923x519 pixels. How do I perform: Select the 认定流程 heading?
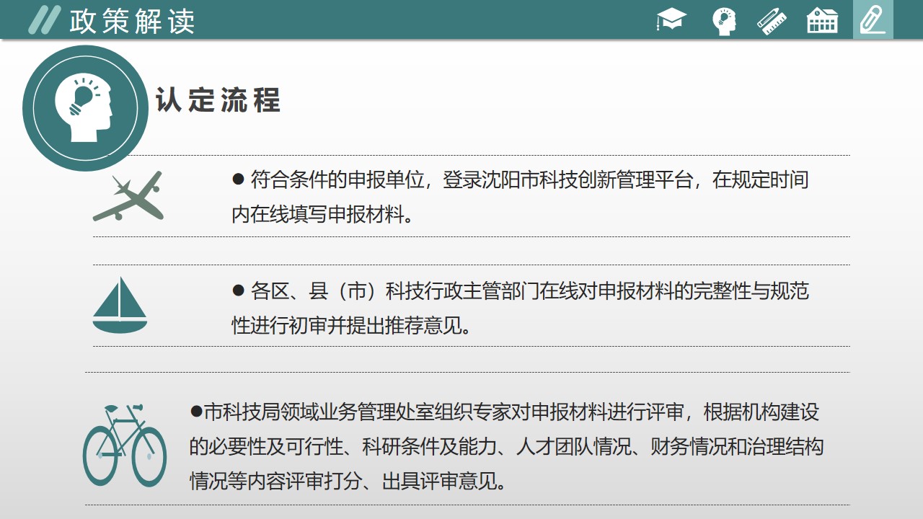218,101
